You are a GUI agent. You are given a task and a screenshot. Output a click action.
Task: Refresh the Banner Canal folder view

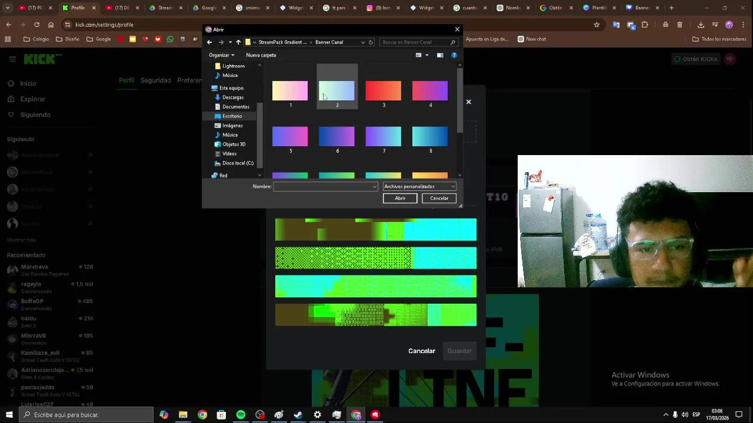[371, 42]
